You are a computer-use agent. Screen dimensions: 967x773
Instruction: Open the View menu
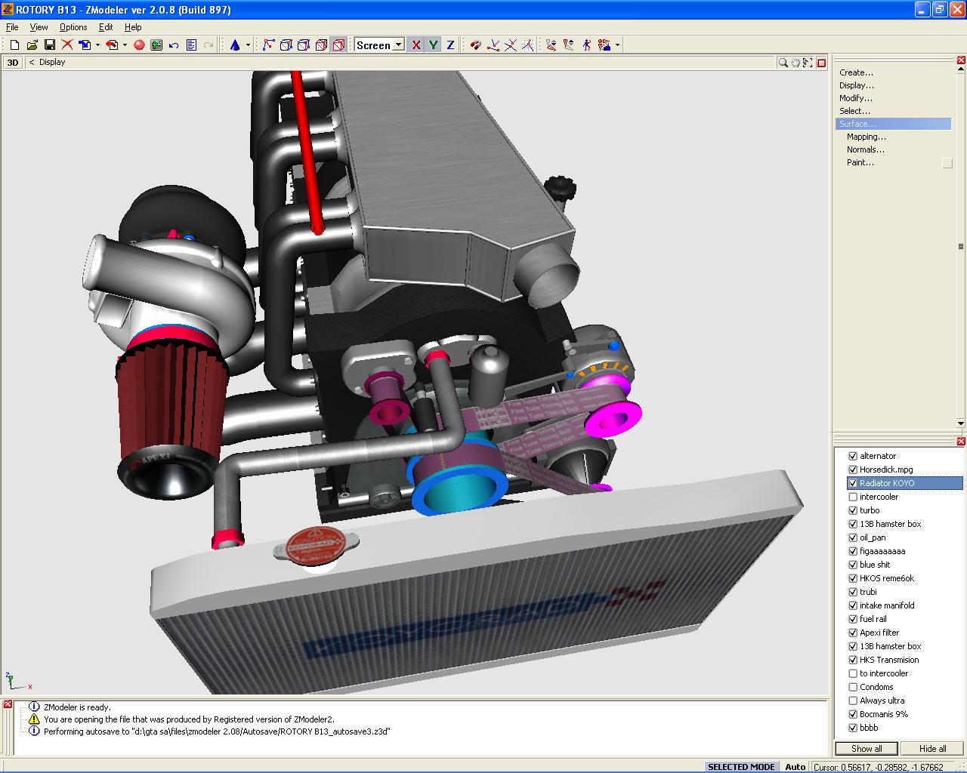click(39, 27)
